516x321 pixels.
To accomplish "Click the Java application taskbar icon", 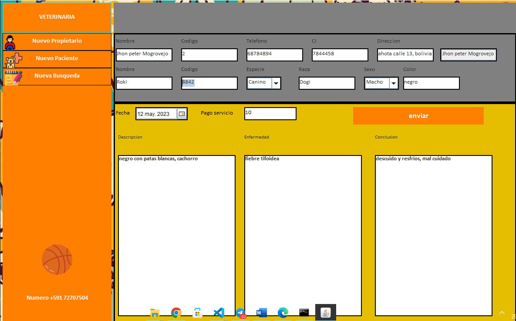I will [x=325, y=312].
